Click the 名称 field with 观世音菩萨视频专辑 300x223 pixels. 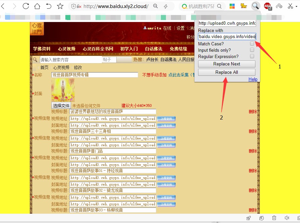pyautogui.click(x=95, y=75)
